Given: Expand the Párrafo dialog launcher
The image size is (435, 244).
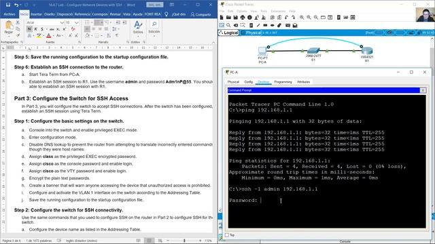Looking at the screenshot, I should 127,42.
